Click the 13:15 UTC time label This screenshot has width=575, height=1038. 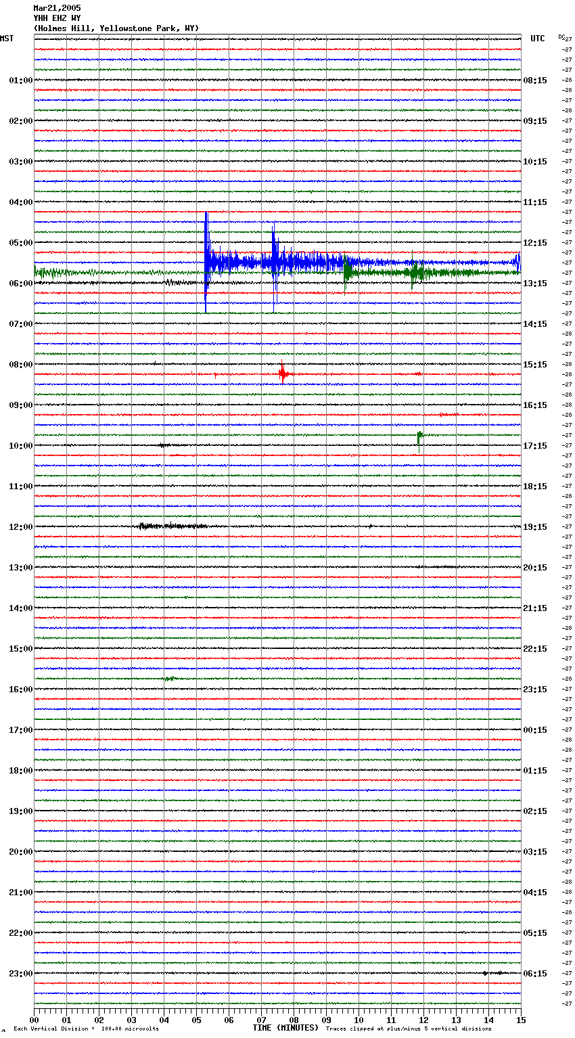[535, 284]
